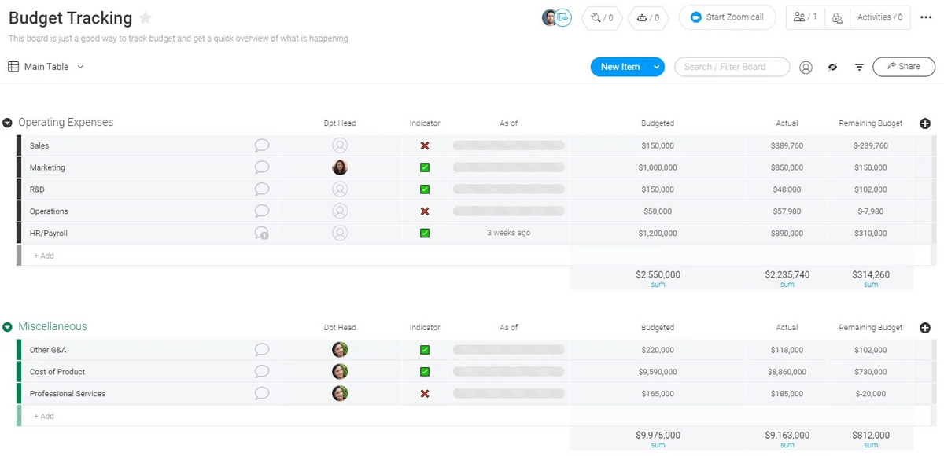Viewport: 944px width, 456px height.
Task: Toggle the Marketing indicator checkbox
Action: click(425, 167)
